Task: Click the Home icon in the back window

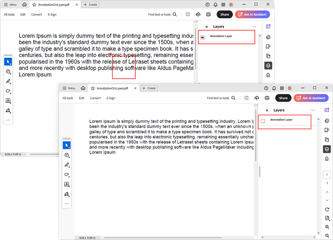Action: tap(24, 4)
